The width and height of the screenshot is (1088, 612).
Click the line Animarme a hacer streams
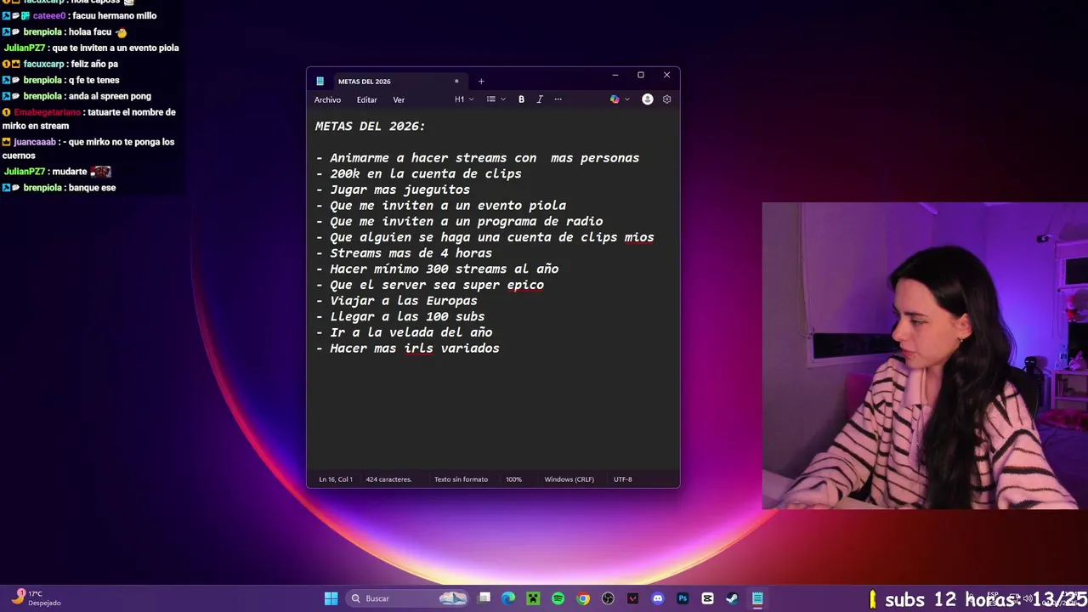[x=477, y=158]
